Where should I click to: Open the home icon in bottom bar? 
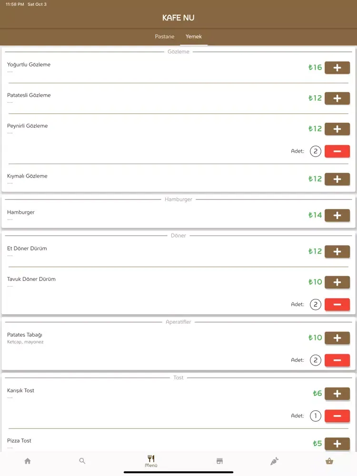28,461
